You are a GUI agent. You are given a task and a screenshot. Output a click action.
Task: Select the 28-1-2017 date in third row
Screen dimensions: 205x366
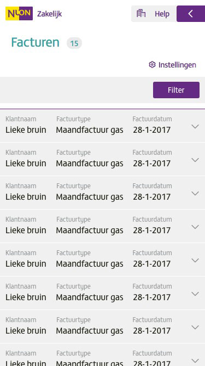(x=152, y=197)
